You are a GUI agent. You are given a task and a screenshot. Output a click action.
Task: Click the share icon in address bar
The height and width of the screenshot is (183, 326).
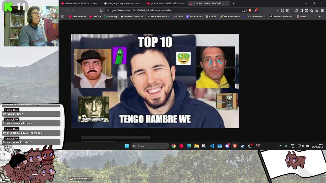pos(243,10)
